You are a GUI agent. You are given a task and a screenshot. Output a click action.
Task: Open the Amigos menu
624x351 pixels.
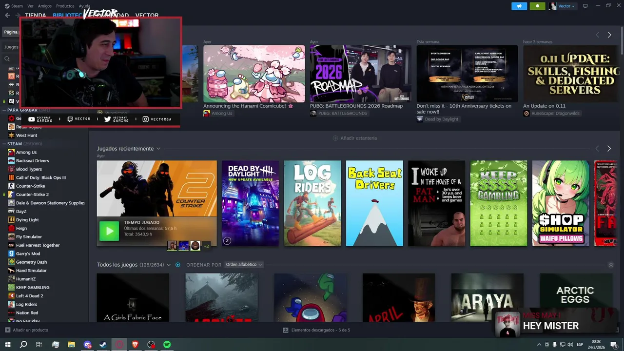tap(45, 6)
